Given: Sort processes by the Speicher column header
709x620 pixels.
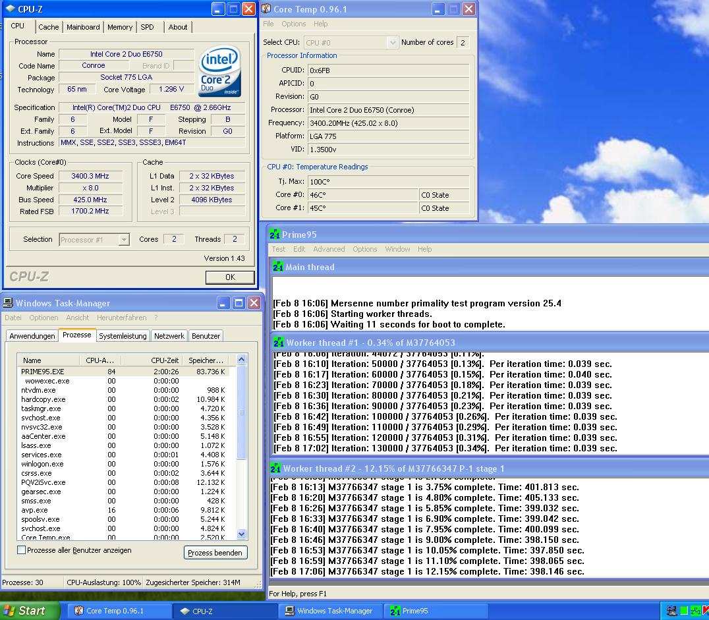Looking at the screenshot, I should pyautogui.click(x=206, y=360).
